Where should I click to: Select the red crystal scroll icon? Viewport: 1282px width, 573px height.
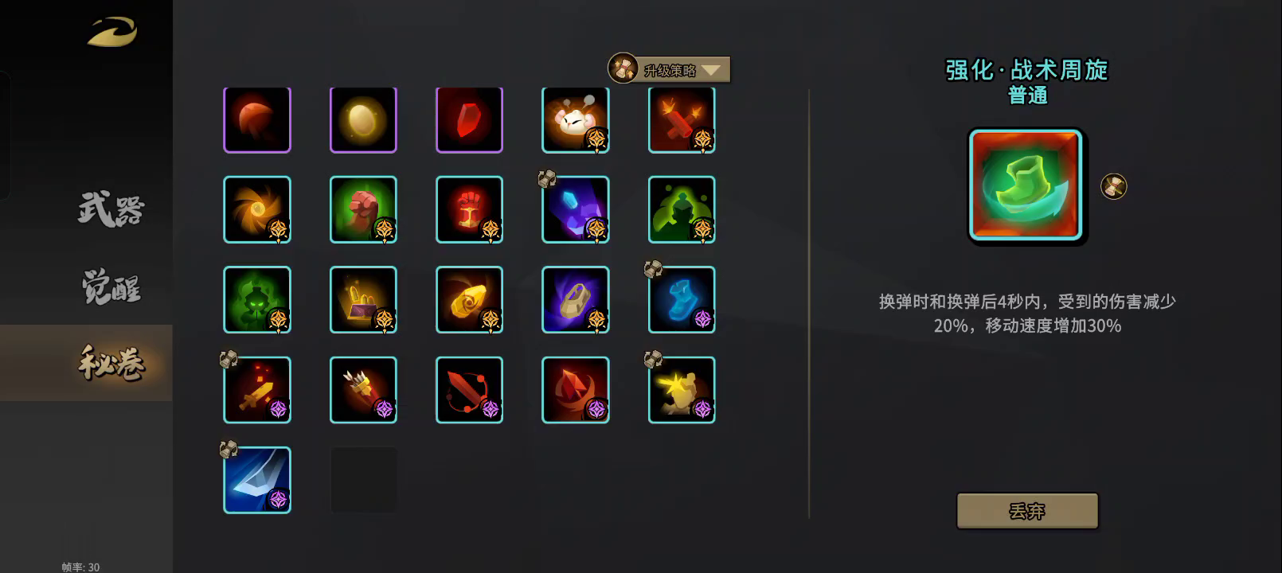(469, 119)
